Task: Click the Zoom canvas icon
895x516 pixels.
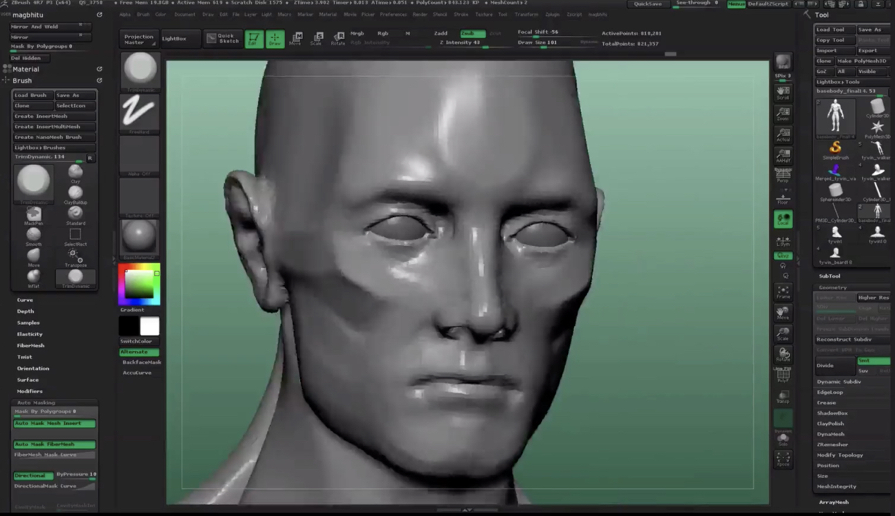Action: [783, 114]
